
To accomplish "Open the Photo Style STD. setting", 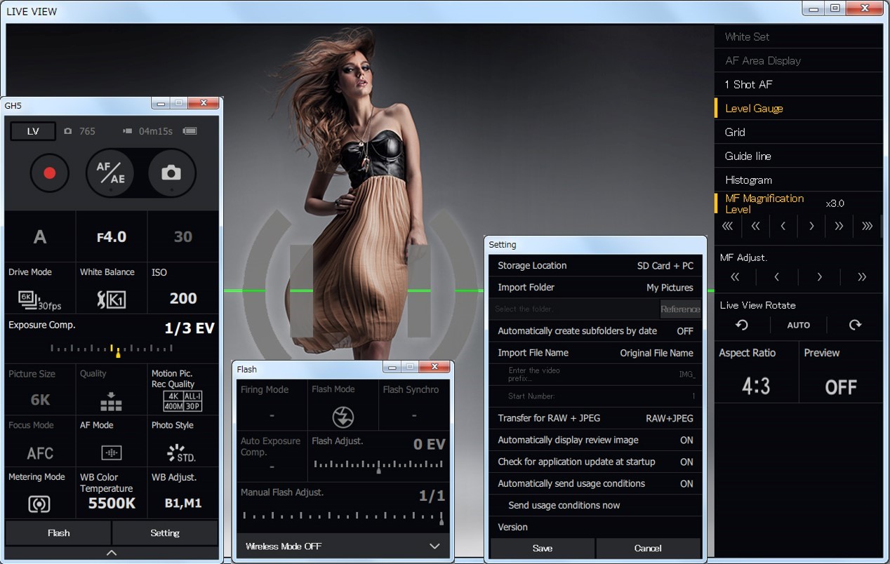I will [182, 453].
